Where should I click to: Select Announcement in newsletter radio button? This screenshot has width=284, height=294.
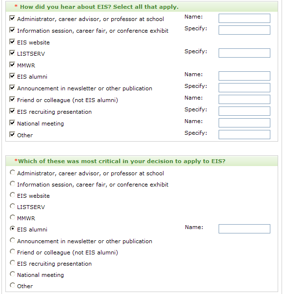tap(12, 240)
